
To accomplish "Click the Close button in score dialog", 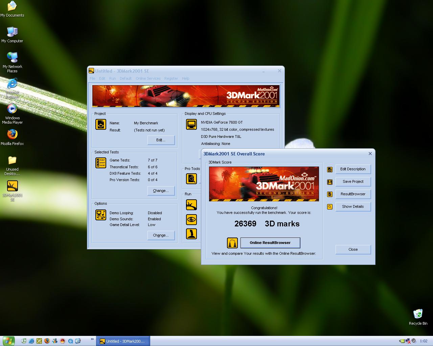I will tap(353, 250).
